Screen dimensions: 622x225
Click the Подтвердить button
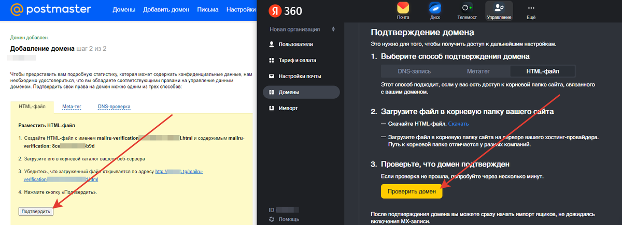point(36,211)
